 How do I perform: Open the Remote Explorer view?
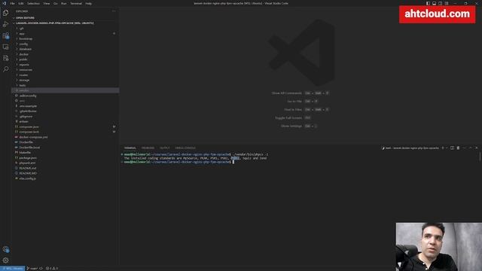(5, 47)
